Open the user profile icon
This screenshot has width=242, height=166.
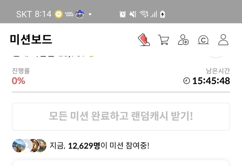[223, 40]
